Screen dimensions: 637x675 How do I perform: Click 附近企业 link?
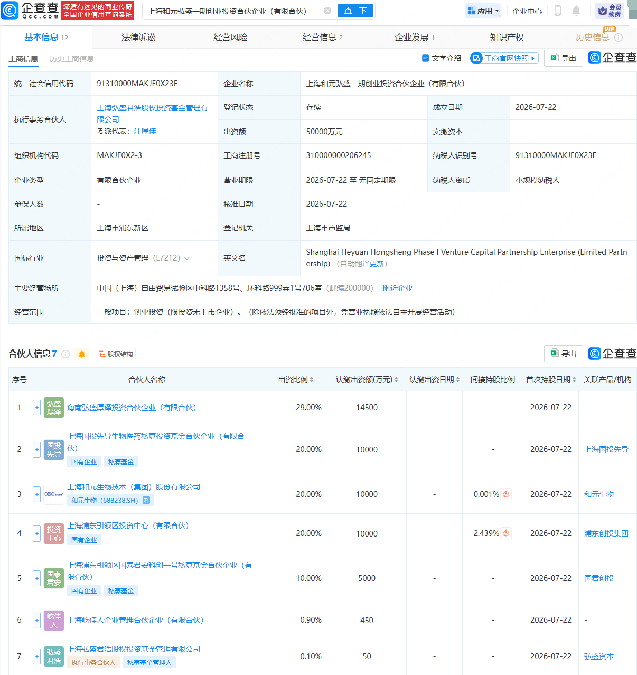click(398, 288)
